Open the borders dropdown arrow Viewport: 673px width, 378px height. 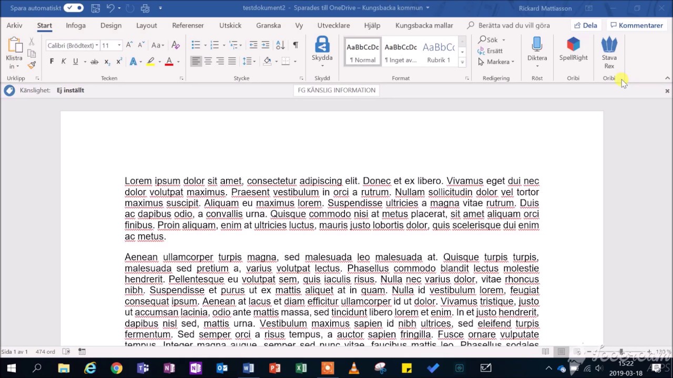[x=294, y=62]
